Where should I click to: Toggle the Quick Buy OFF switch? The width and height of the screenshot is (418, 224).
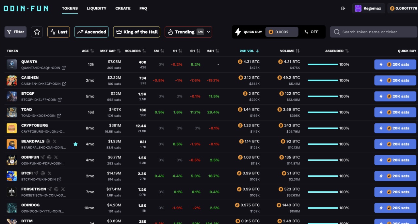[x=311, y=32]
